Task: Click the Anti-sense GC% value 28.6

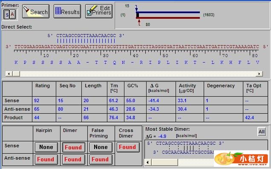Action: tap(130, 109)
